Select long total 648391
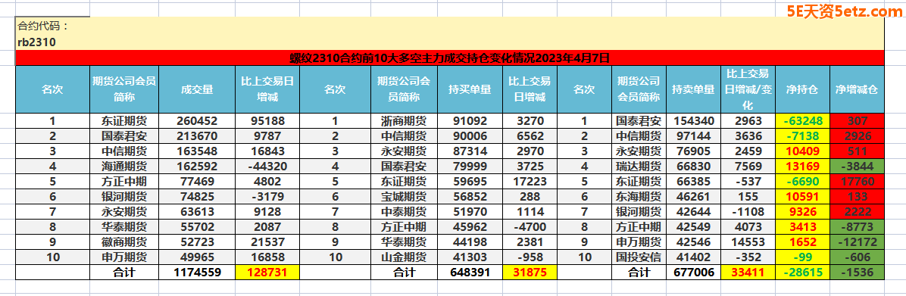The width and height of the screenshot is (906, 296). coord(470,273)
